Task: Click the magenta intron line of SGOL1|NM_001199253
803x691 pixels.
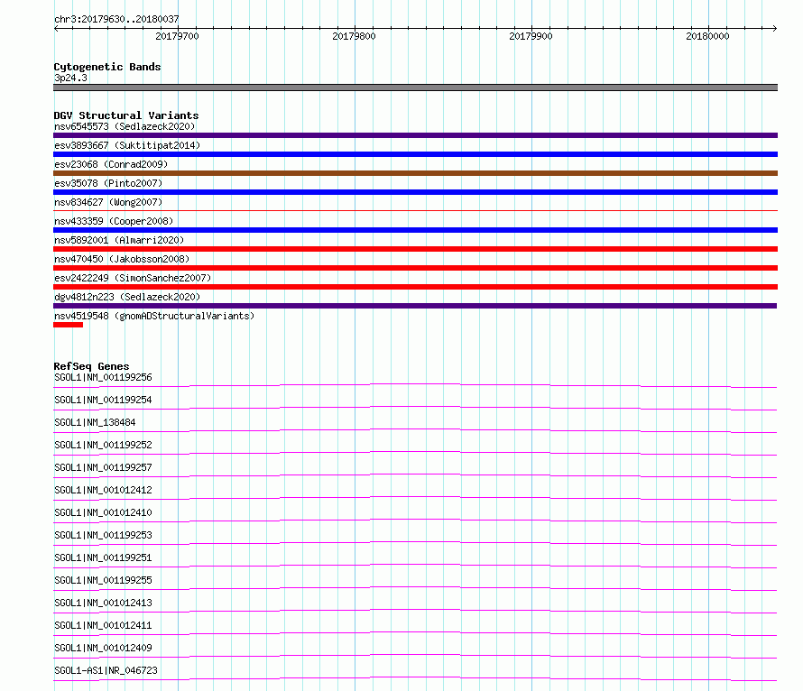Action: pyautogui.click(x=415, y=543)
